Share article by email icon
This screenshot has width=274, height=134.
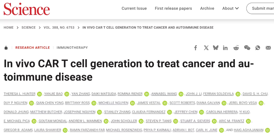coord(268,48)
